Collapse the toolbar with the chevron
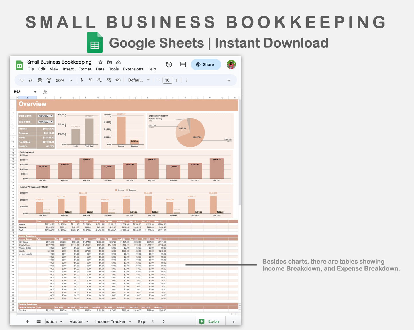This screenshot has height=330, width=414. (229, 80)
